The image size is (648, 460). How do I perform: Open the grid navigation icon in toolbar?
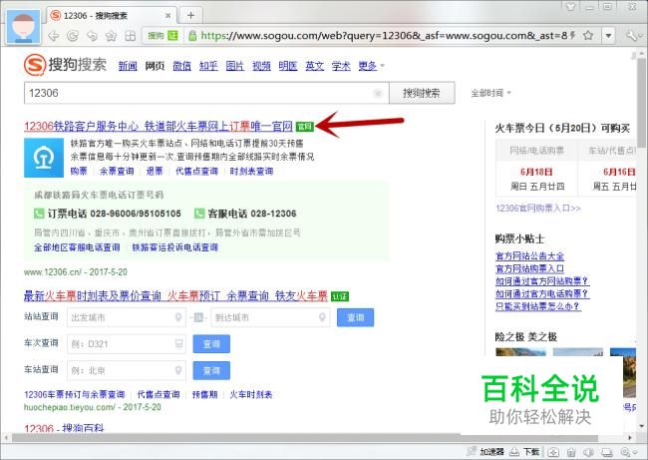(131, 36)
